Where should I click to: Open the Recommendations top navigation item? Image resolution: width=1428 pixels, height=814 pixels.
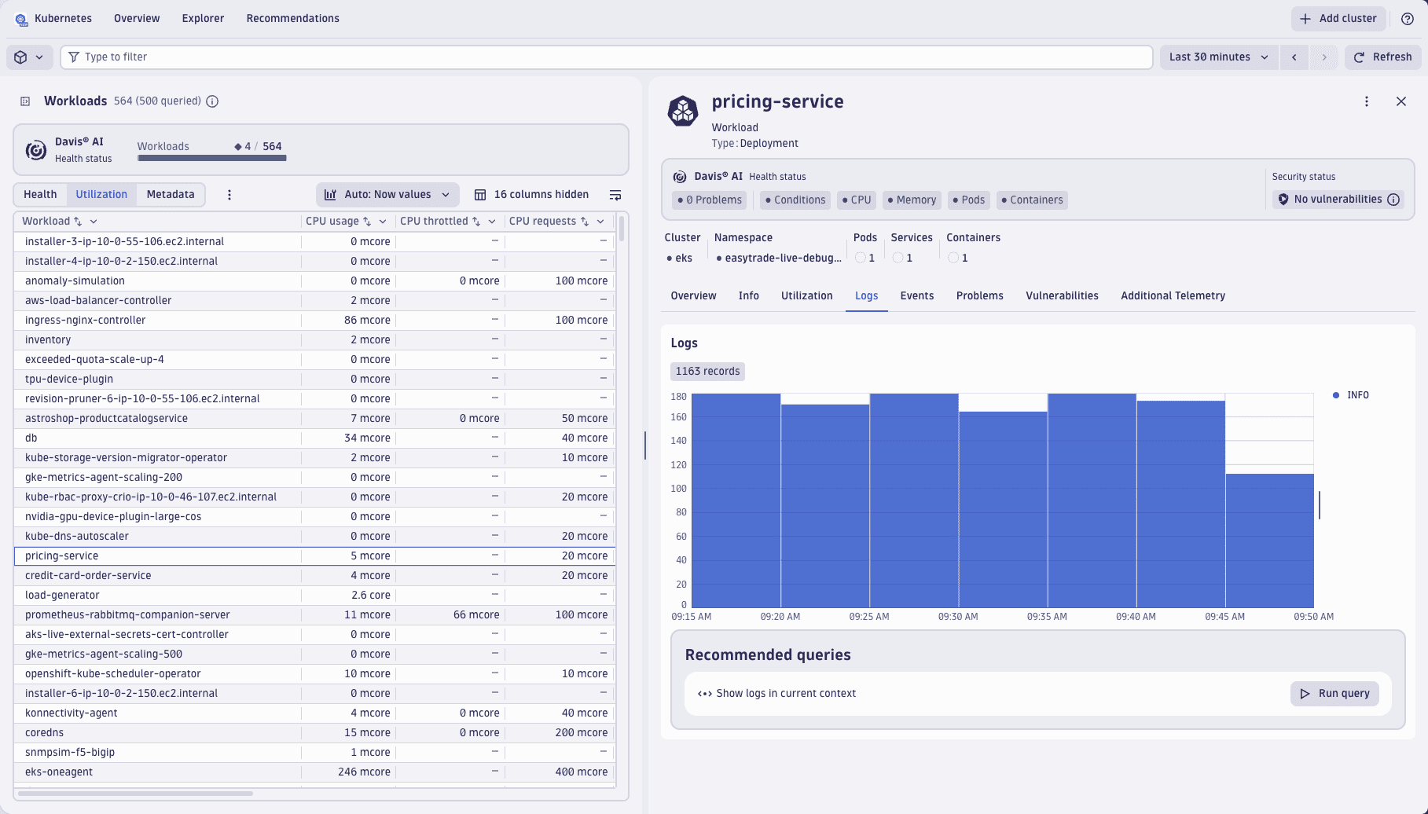293,19
